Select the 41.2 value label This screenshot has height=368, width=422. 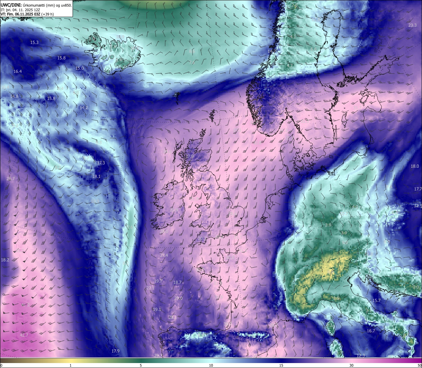[x=25, y=305]
